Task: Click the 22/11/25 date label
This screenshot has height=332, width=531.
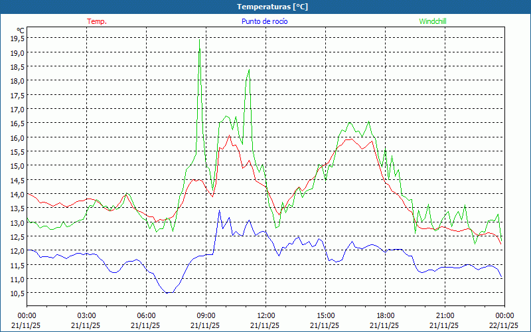Action: [504, 325]
